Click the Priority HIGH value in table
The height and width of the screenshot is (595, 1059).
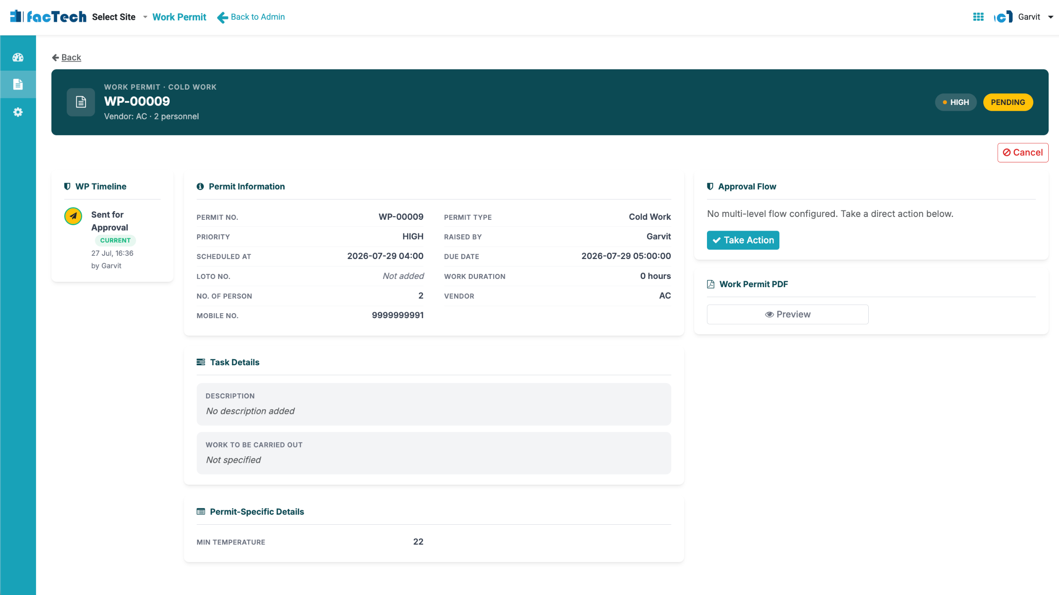(413, 236)
